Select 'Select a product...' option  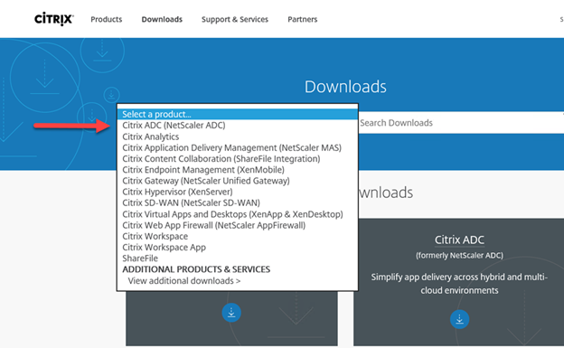coord(238,114)
